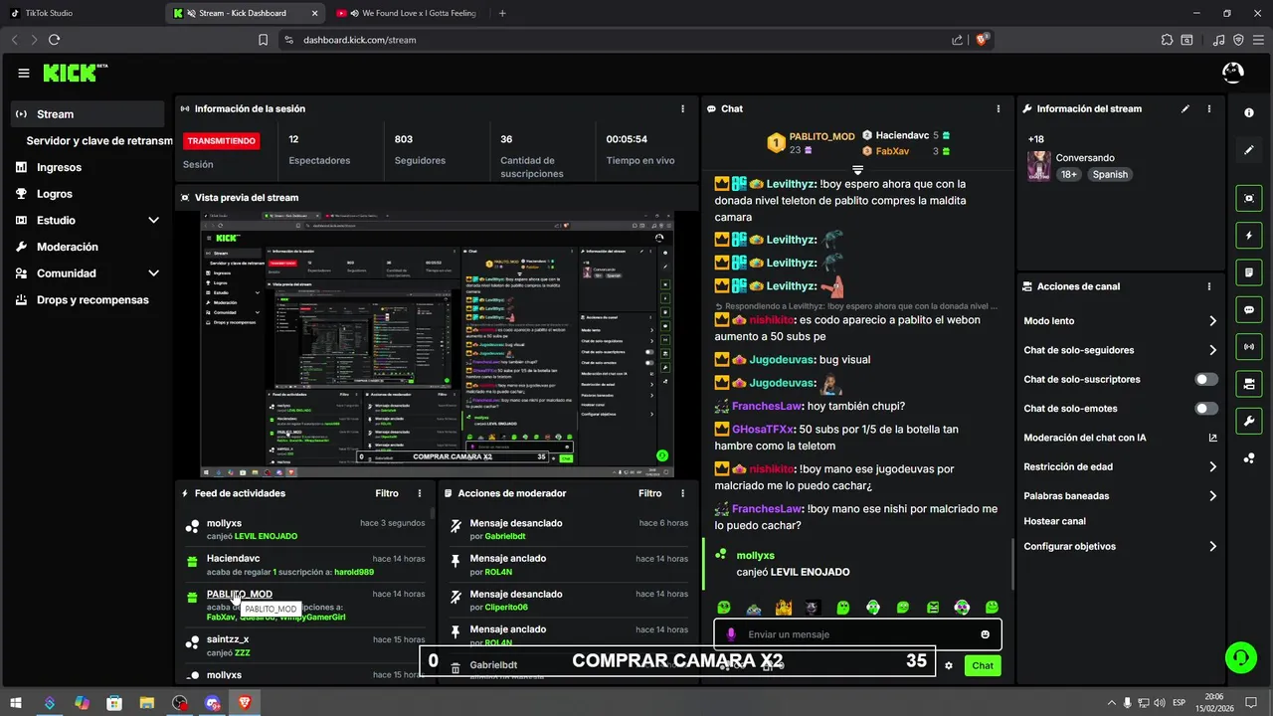Open Acciones de canal three-dot menu
The image size is (1273, 716).
click(x=1209, y=286)
